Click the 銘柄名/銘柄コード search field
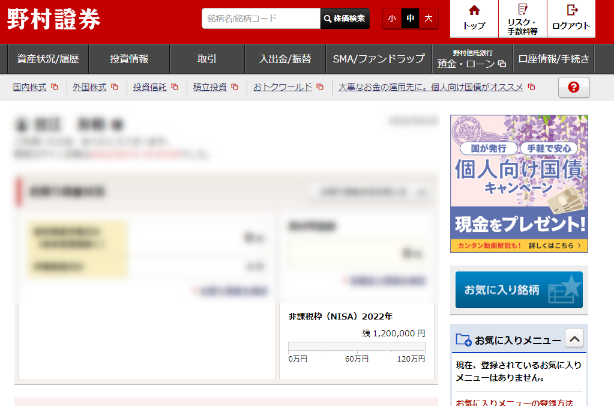 point(261,19)
